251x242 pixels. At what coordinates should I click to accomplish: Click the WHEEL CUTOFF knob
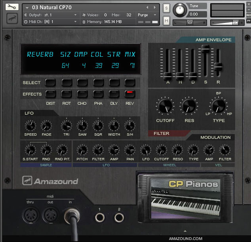(162, 150)
